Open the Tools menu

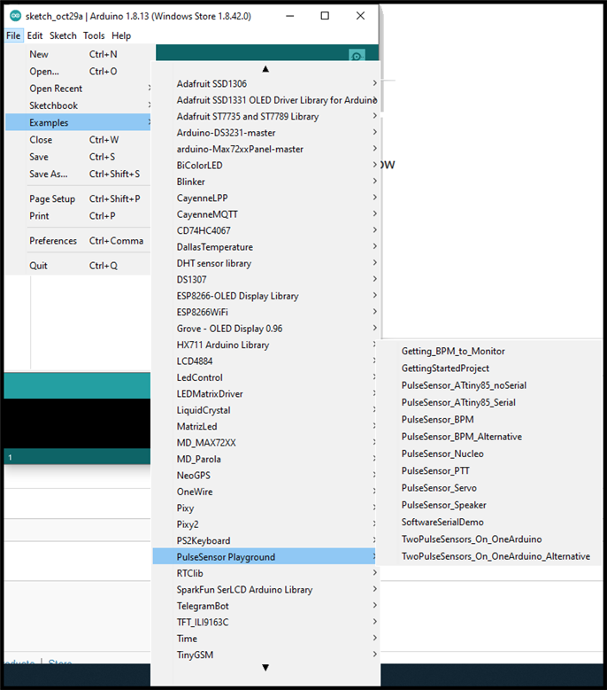pyautogui.click(x=94, y=35)
